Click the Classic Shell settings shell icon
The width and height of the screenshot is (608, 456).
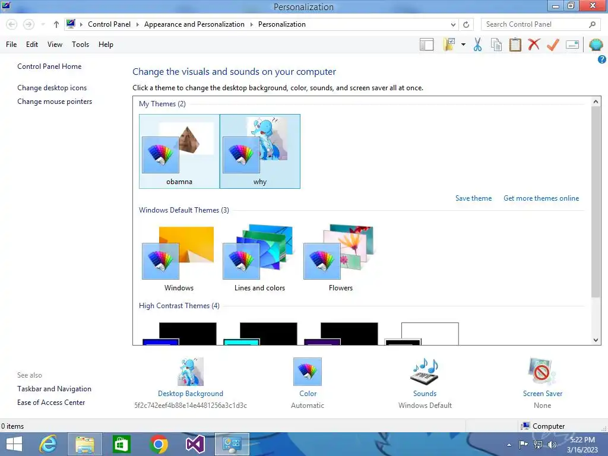coord(596,45)
